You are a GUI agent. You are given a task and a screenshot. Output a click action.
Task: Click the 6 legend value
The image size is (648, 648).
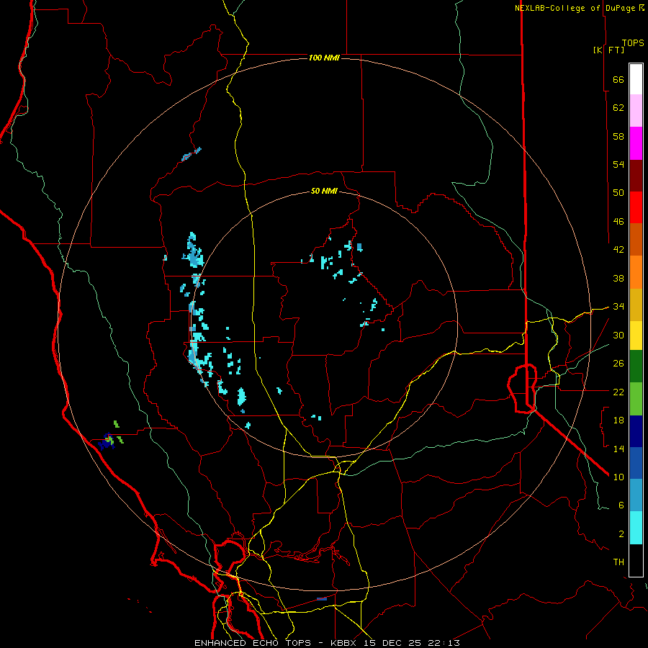tap(621, 505)
